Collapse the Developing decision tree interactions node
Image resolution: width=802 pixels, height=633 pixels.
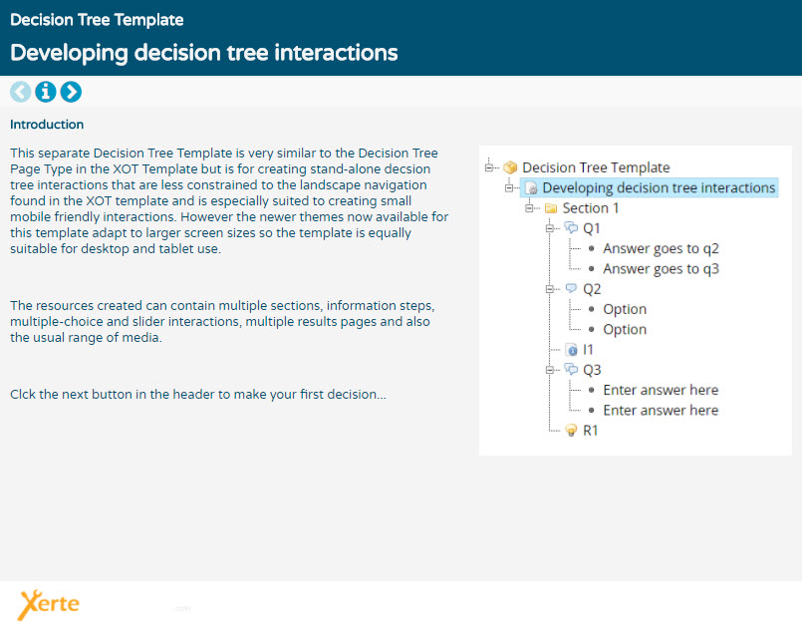[x=509, y=187]
